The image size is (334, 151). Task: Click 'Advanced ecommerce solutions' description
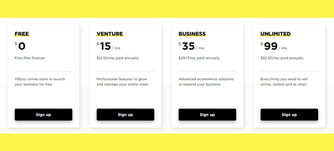coord(206,82)
